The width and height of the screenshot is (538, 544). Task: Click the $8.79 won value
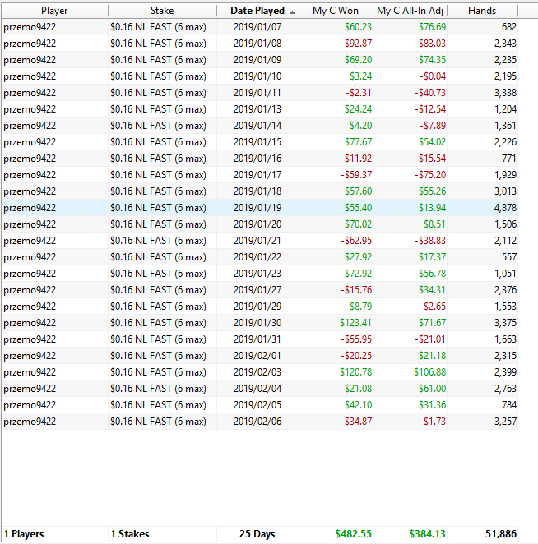click(360, 307)
